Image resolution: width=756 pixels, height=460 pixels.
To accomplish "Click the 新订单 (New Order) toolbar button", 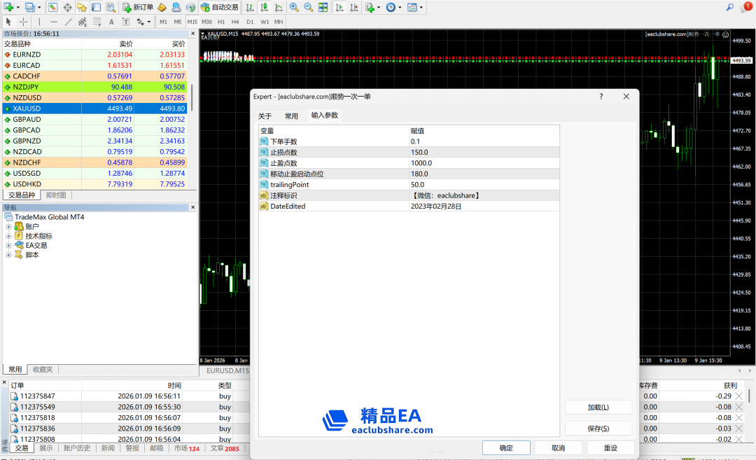I will pyautogui.click(x=138, y=7).
